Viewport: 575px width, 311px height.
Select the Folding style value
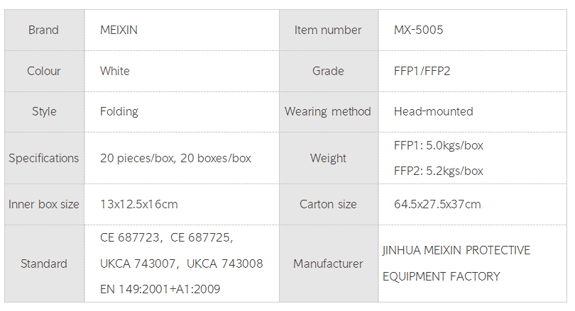click(x=119, y=111)
